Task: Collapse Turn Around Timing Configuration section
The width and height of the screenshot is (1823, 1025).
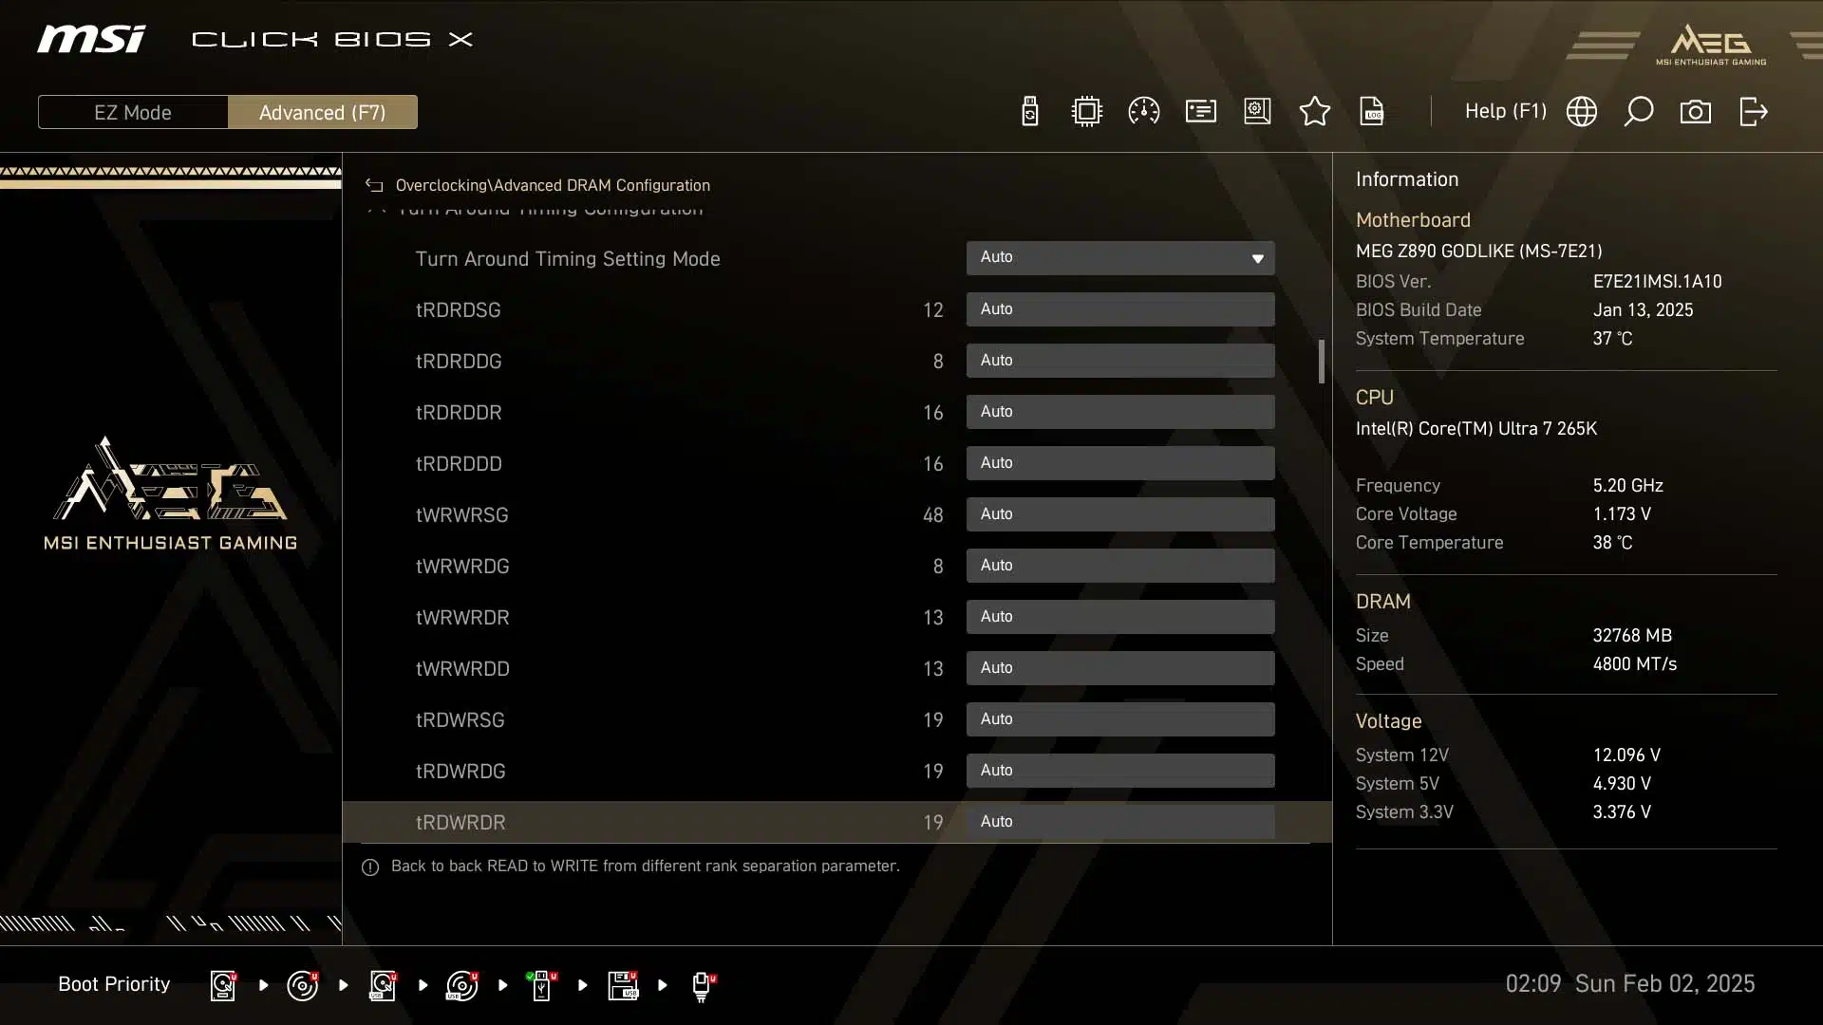Action: [x=377, y=209]
